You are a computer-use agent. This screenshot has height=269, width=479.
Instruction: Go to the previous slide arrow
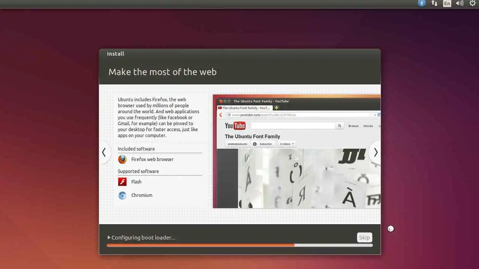tap(104, 152)
